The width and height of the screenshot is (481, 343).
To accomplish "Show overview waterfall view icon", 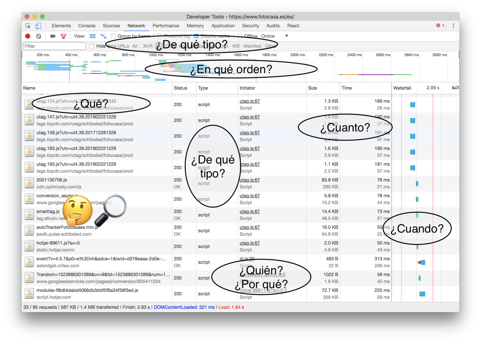I will (x=103, y=36).
